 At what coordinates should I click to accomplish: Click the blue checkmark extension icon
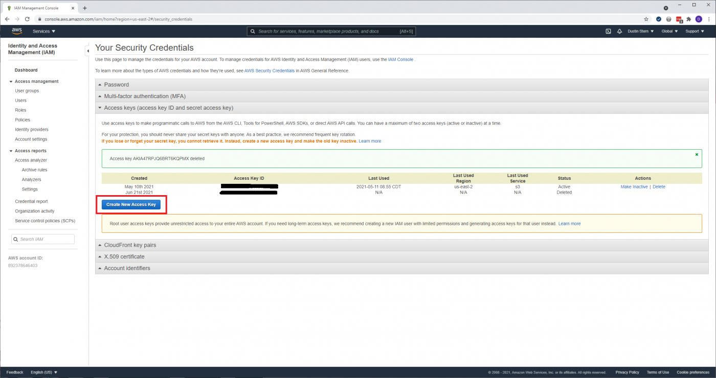[x=659, y=19]
